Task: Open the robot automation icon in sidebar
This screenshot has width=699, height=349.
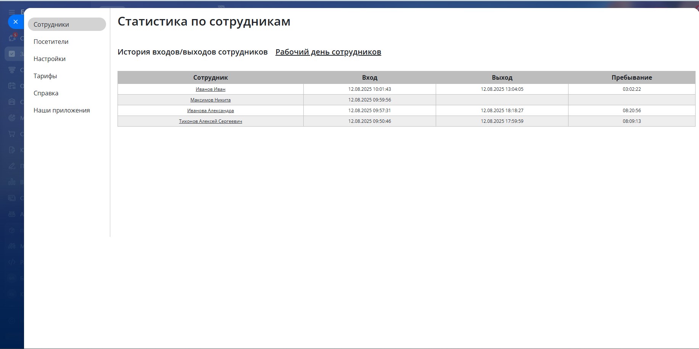Action: point(12,214)
